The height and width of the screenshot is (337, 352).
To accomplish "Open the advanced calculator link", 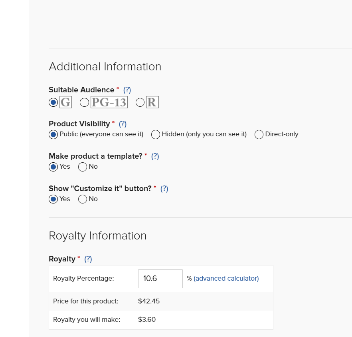I will pos(226,279).
